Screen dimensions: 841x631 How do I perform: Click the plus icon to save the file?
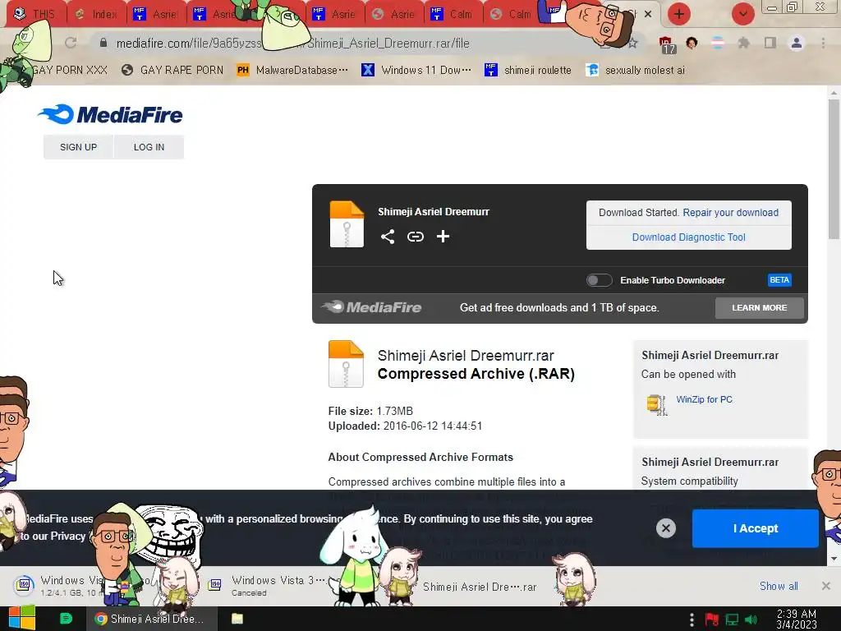[x=443, y=237]
